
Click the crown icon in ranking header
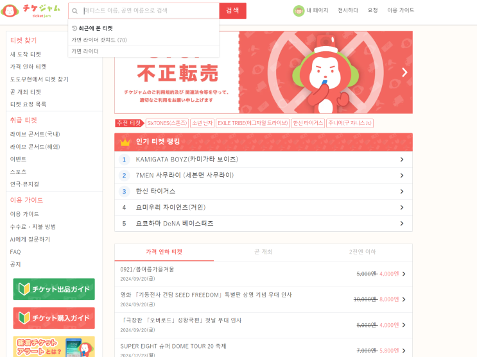(125, 142)
